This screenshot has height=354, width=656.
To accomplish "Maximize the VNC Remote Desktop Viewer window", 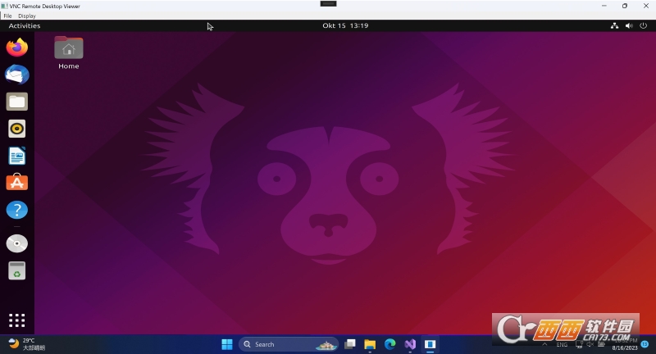I will [x=625, y=6].
